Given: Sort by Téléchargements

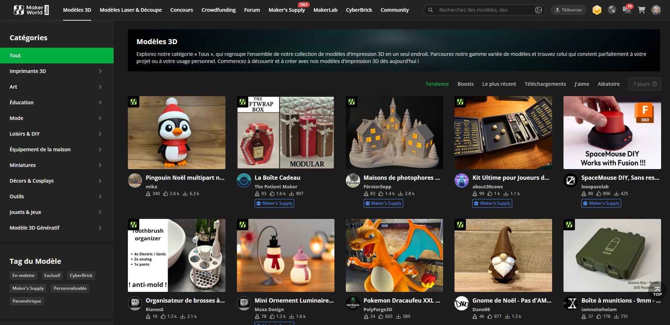Looking at the screenshot, I should (545, 84).
